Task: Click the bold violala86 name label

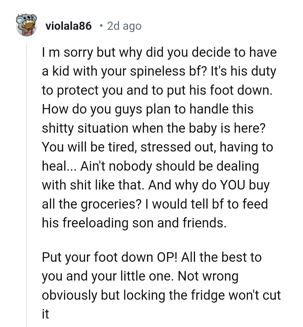Action: point(68,26)
